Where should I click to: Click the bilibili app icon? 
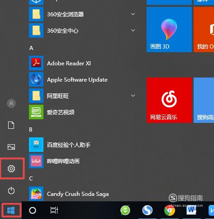coord(36,161)
